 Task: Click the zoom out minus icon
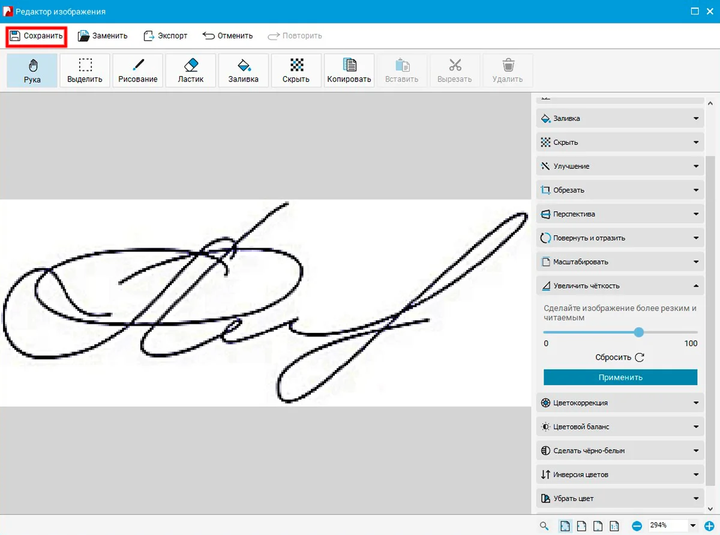pyautogui.click(x=637, y=526)
